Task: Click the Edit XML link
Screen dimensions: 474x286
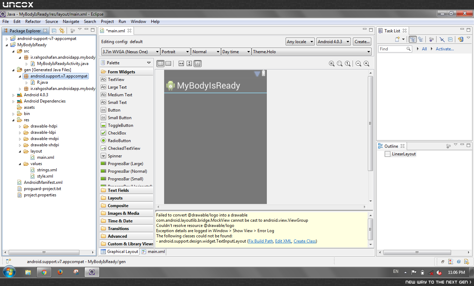Action: (283, 241)
